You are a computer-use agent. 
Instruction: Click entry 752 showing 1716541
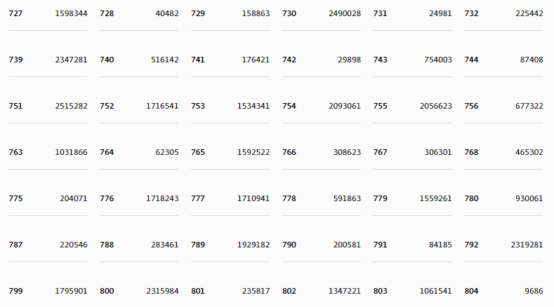[x=139, y=107]
